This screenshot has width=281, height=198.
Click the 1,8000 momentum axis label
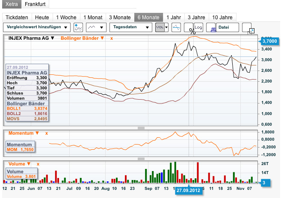268,132
